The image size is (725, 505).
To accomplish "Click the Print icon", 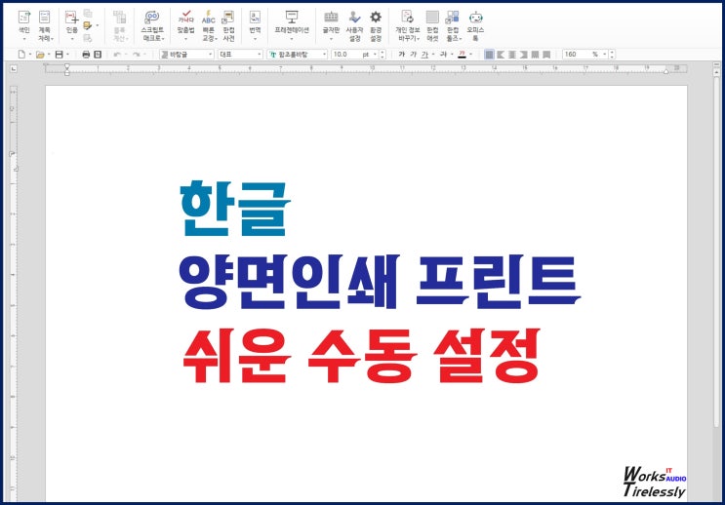I will 86,55.
